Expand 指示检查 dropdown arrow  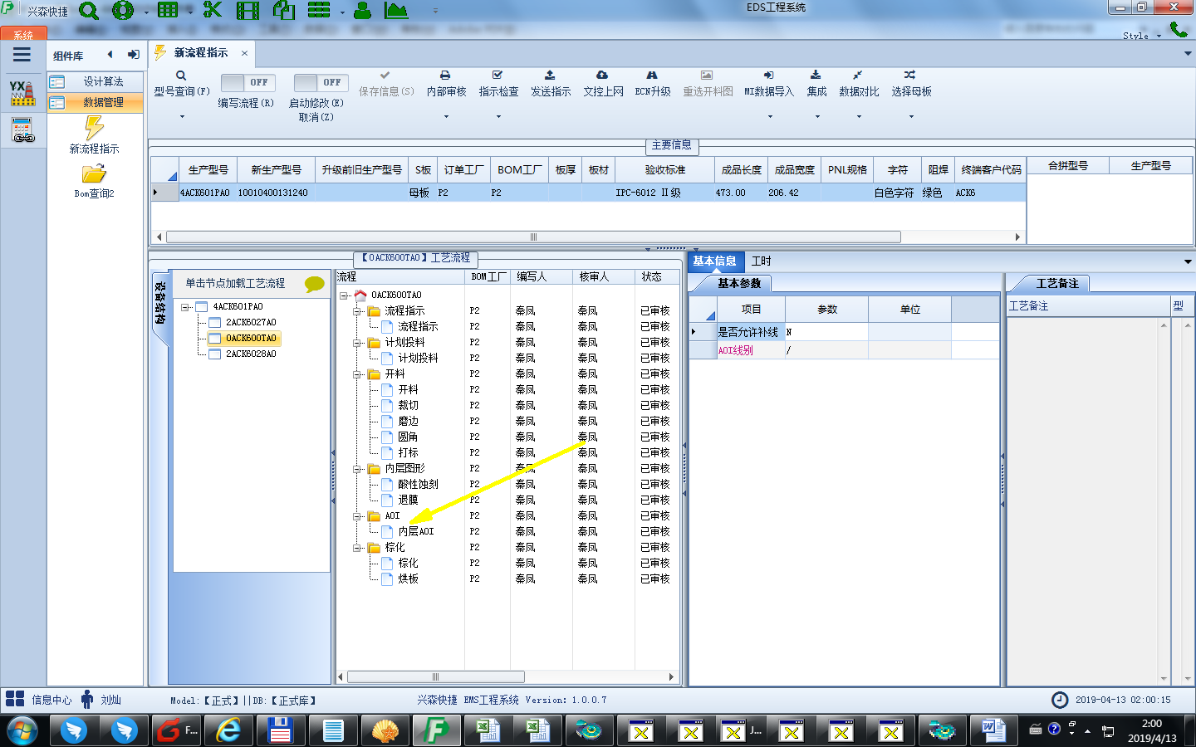coord(498,116)
